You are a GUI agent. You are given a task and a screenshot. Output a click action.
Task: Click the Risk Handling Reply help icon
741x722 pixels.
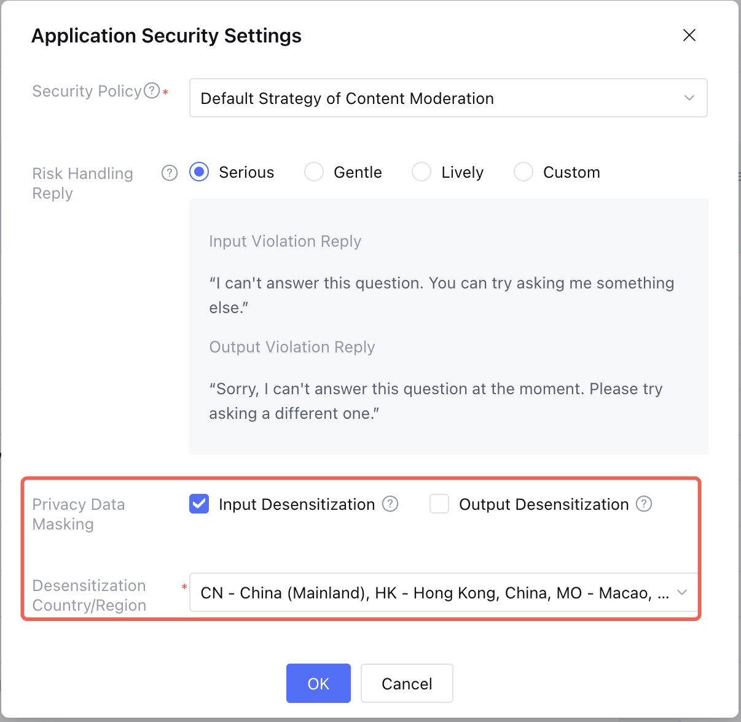click(x=170, y=173)
